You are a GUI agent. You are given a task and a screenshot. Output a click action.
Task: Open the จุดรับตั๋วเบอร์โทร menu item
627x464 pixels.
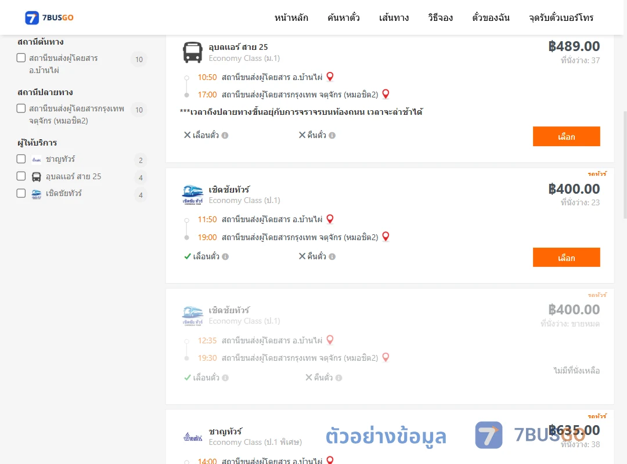[561, 17]
